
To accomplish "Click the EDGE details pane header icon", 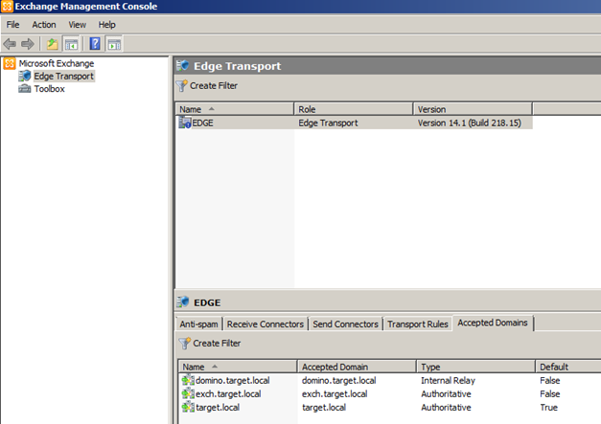I will (183, 302).
